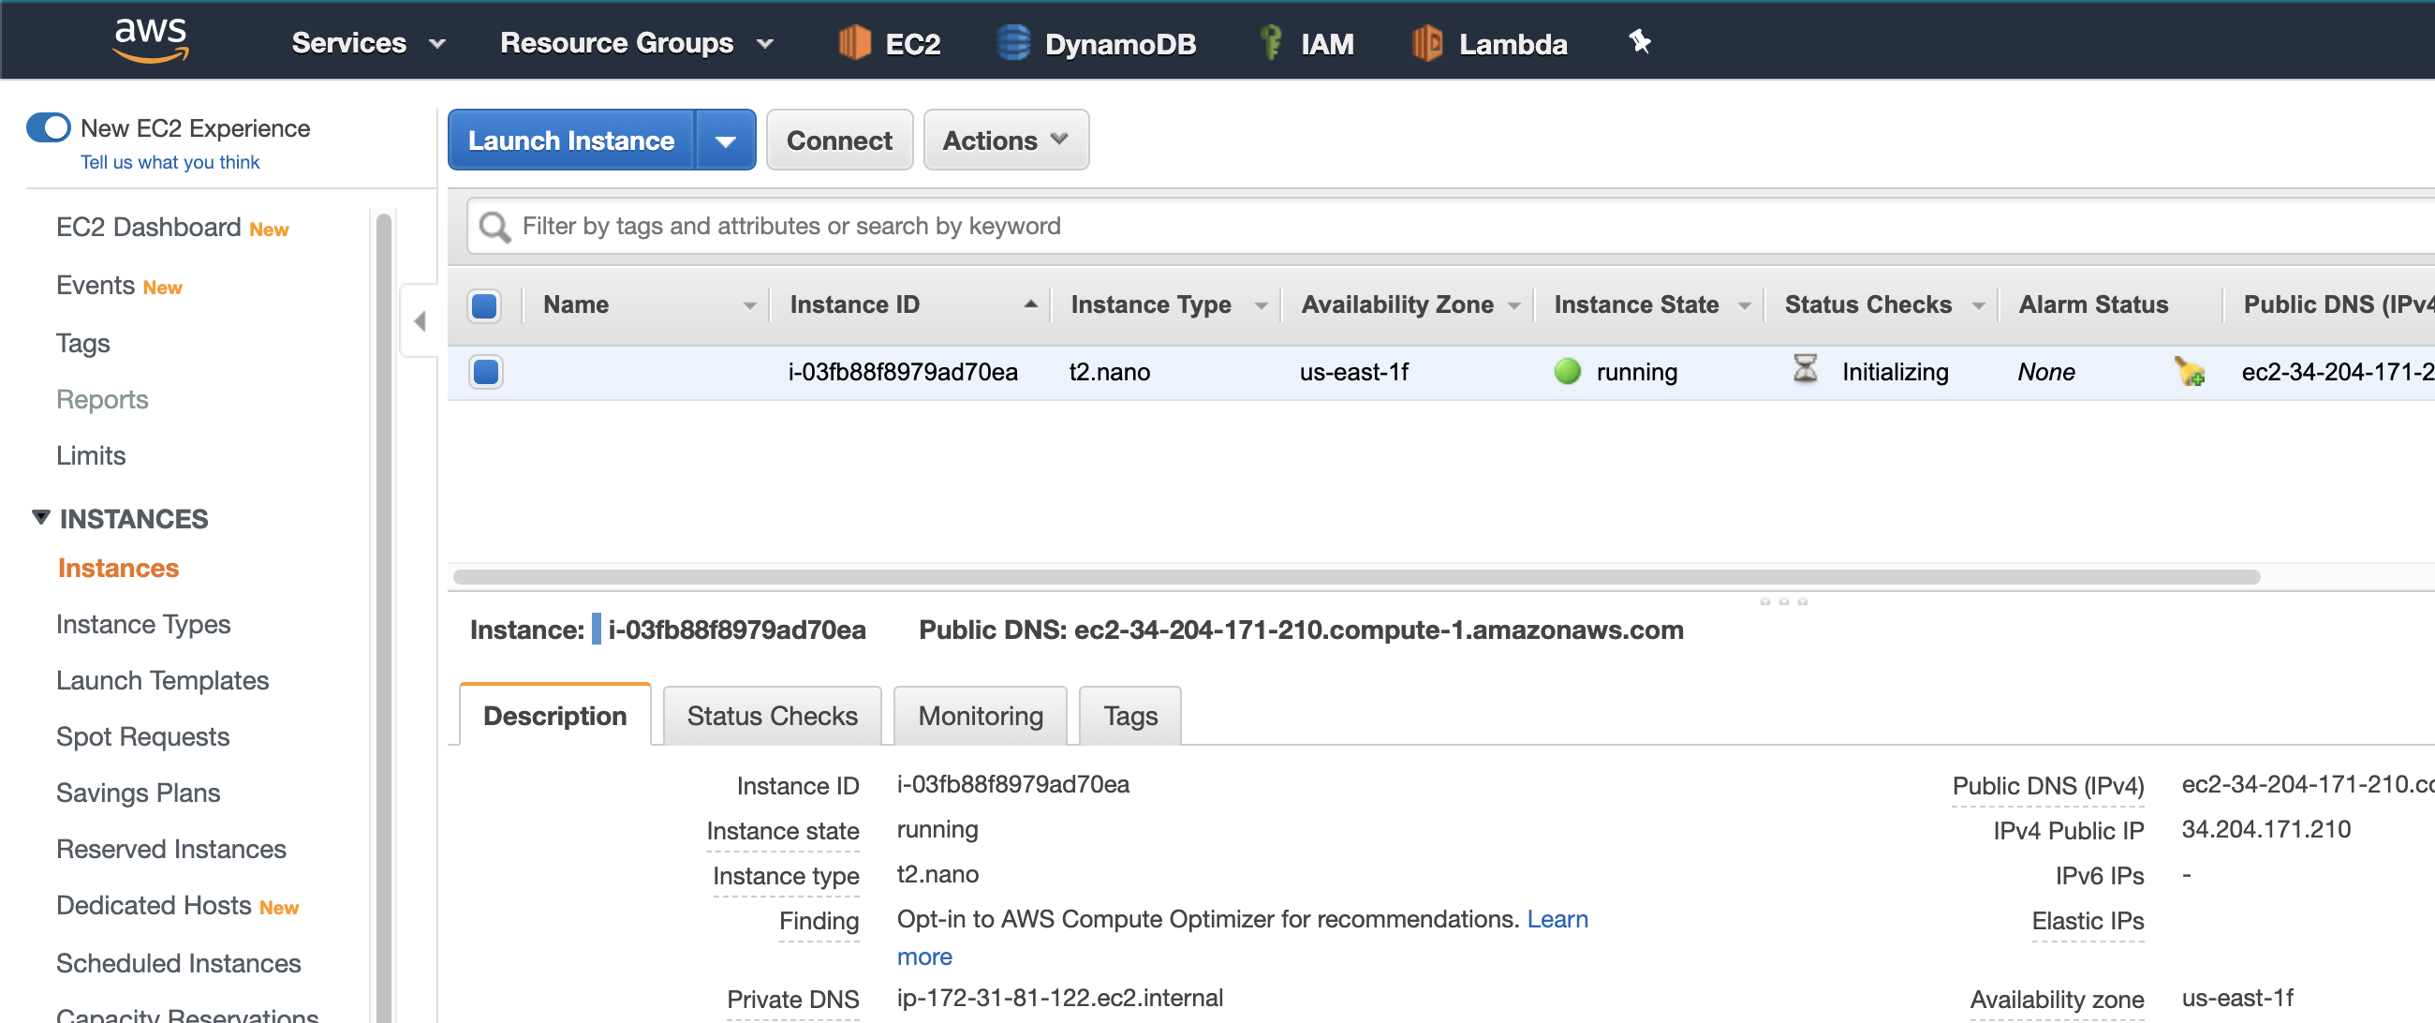Screen dimensions: 2435x1023
Task: Click the green running state indicator
Action: point(1567,372)
